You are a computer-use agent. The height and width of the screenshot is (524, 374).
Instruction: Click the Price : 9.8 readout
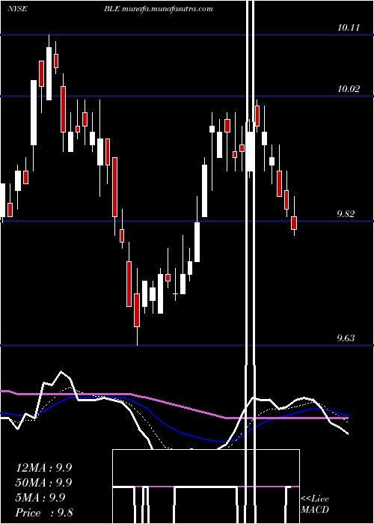[x=44, y=512]
